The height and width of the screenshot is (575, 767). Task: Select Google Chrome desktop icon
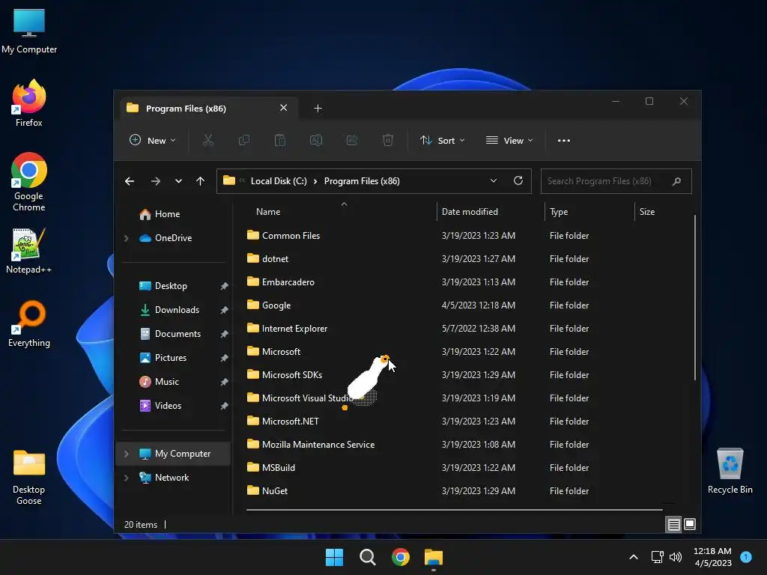(29, 182)
